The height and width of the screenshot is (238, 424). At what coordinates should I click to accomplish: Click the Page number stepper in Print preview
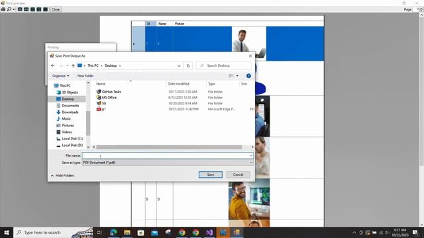click(421, 9)
